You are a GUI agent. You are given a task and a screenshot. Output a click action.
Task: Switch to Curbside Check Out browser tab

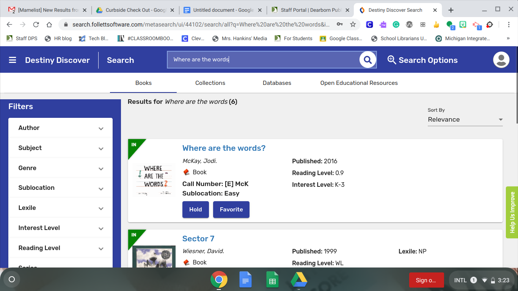pos(135,10)
